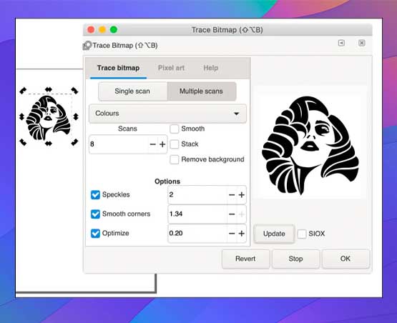Click into the Optimize 0.20 field

[x=197, y=234]
